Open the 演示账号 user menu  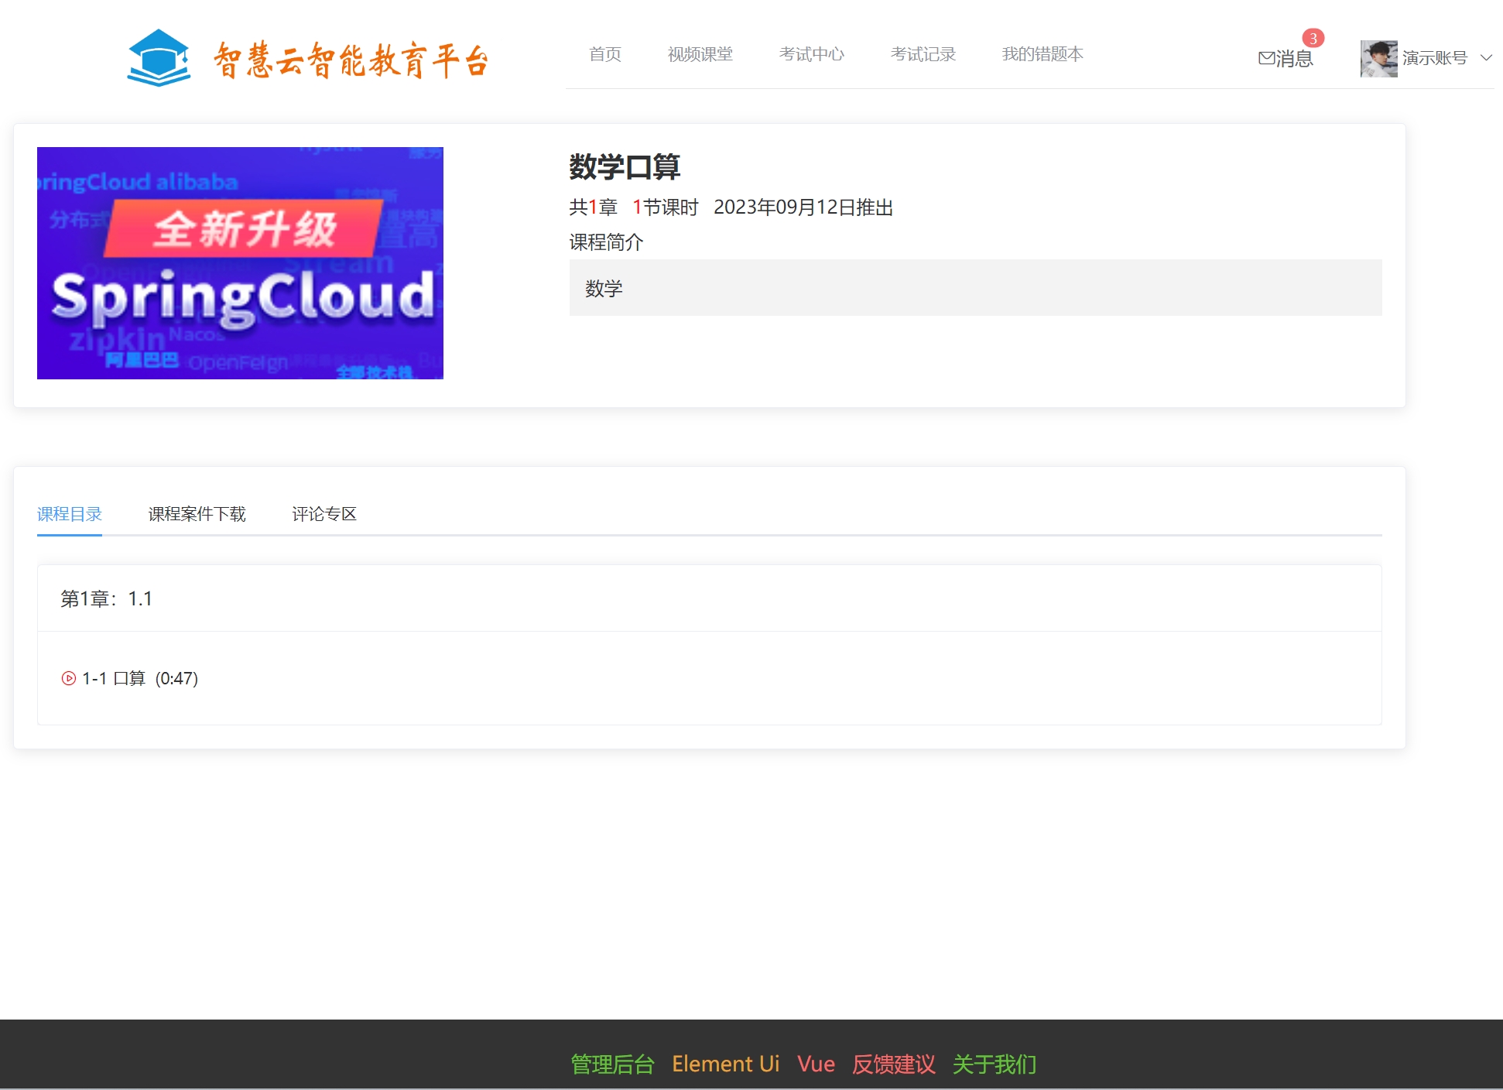click(1434, 58)
